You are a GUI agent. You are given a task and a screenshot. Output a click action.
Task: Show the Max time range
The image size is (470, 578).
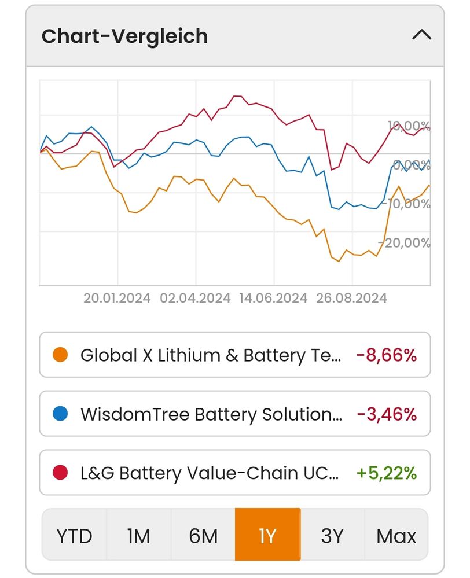pos(396,535)
